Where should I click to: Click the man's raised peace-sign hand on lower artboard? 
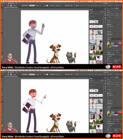(x=45, y=96)
